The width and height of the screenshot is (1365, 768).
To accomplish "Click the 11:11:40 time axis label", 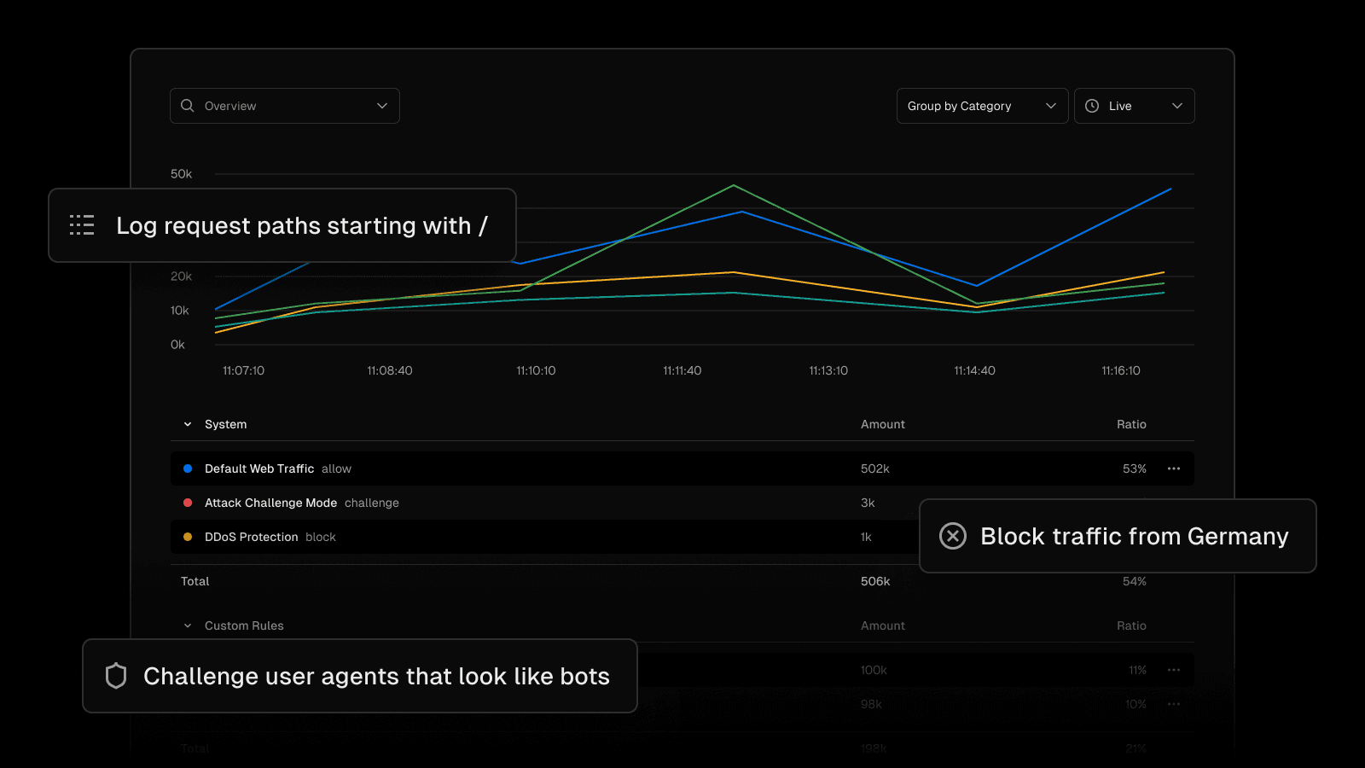I will pyautogui.click(x=682, y=370).
